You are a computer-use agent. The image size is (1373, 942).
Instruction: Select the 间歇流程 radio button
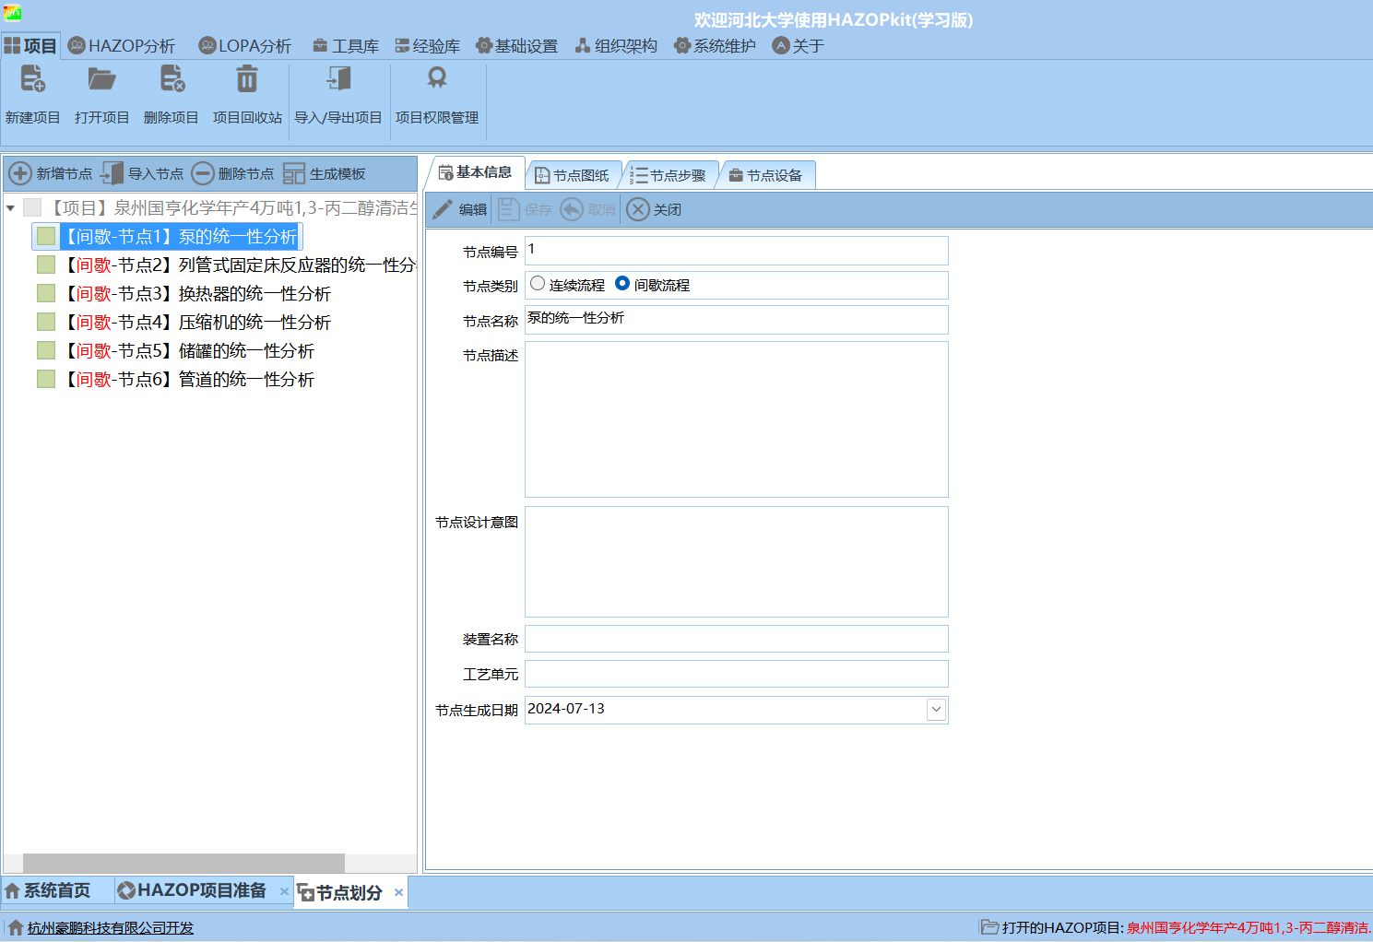pyautogui.click(x=622, y=284)
